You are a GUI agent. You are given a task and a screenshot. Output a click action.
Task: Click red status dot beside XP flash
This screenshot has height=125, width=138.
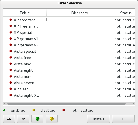coord(11,89)
